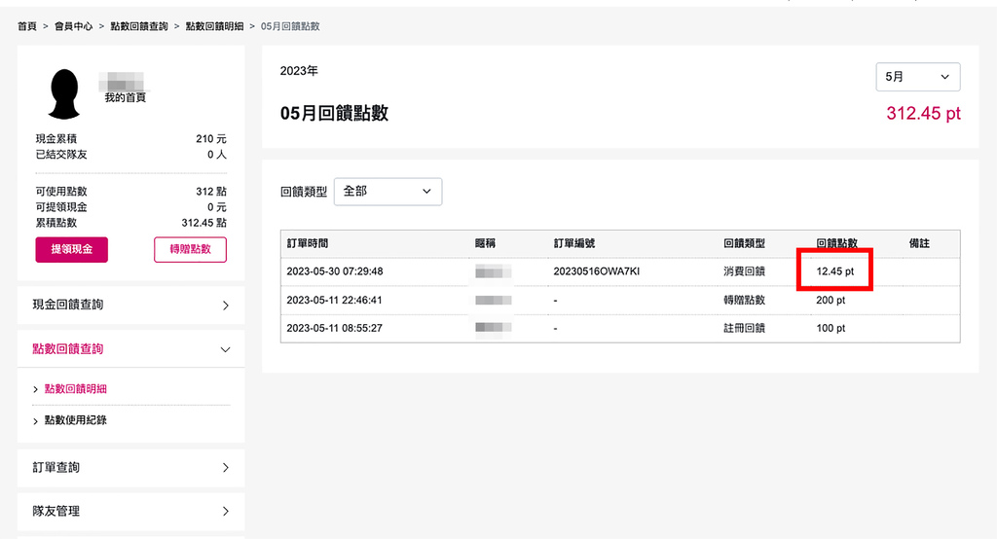
Task: Open 現金回饋查詢 sidebar section
Action: pos(131,305)
